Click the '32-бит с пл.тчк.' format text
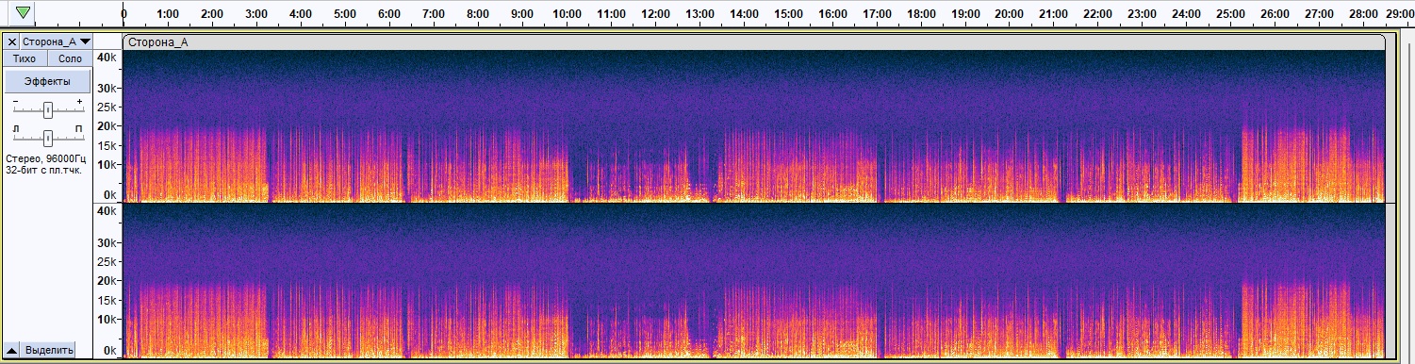Screen dimensions: 1415x364 tap(43, 170)
